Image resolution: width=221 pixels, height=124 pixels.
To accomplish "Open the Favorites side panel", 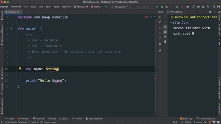I will 2,89.
